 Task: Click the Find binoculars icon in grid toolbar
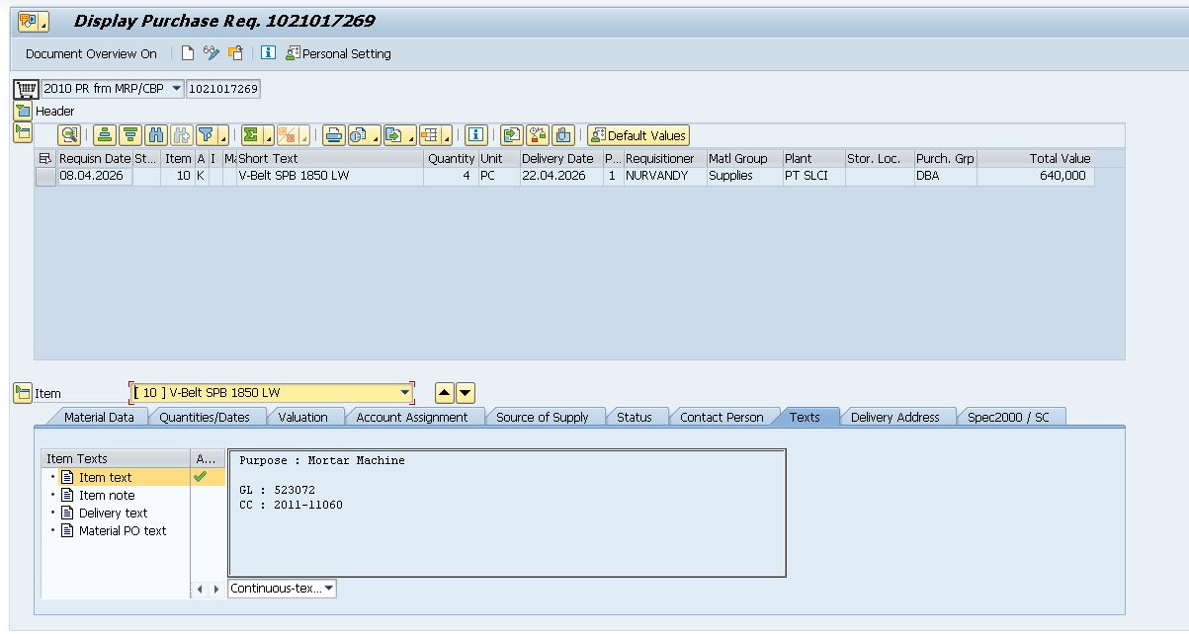[x=156, y=135]
